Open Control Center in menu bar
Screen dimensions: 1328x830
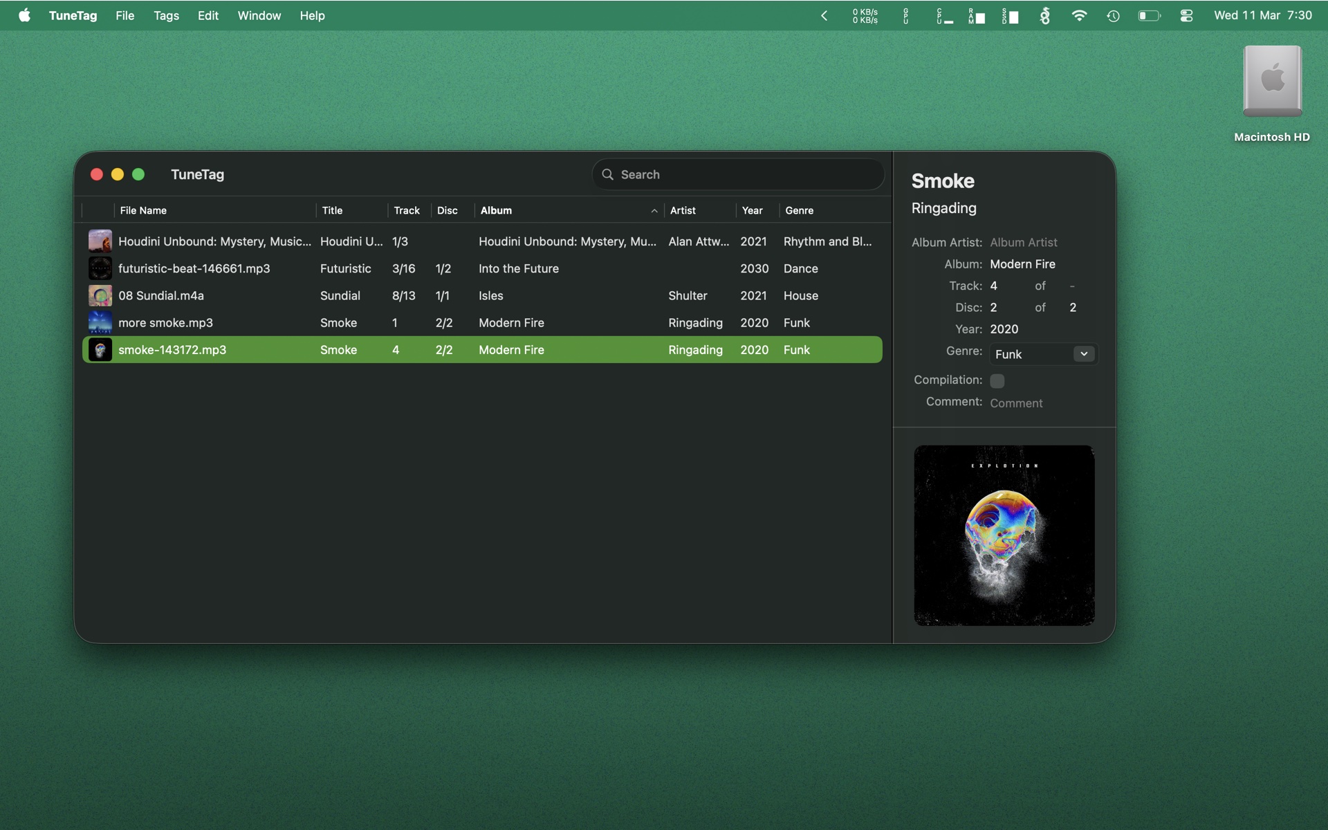1186,15
